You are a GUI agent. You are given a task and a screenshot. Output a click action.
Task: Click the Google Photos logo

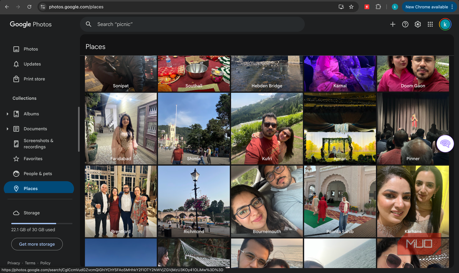[x=31, y=24]
